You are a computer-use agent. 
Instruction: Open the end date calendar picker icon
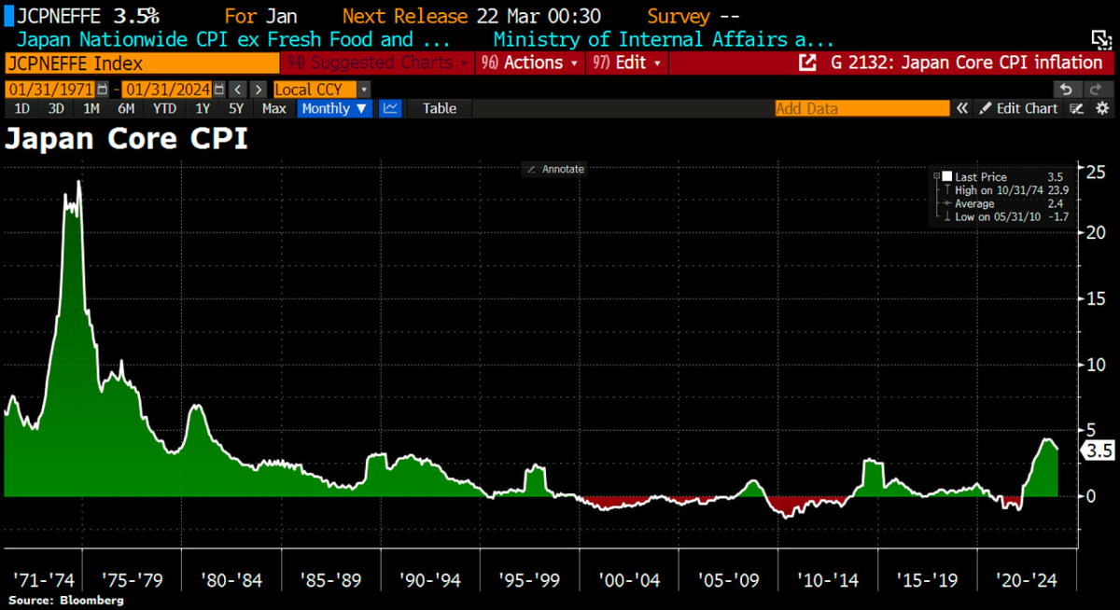pyautogui.click(x=218, y=90)
